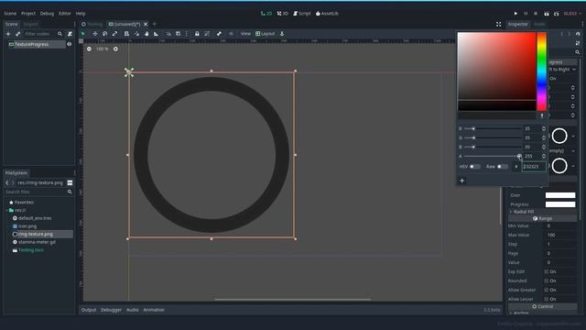Viewport: 586px width, 330px height.
Task: Click the rainbow hue strip
Action: 541,71
